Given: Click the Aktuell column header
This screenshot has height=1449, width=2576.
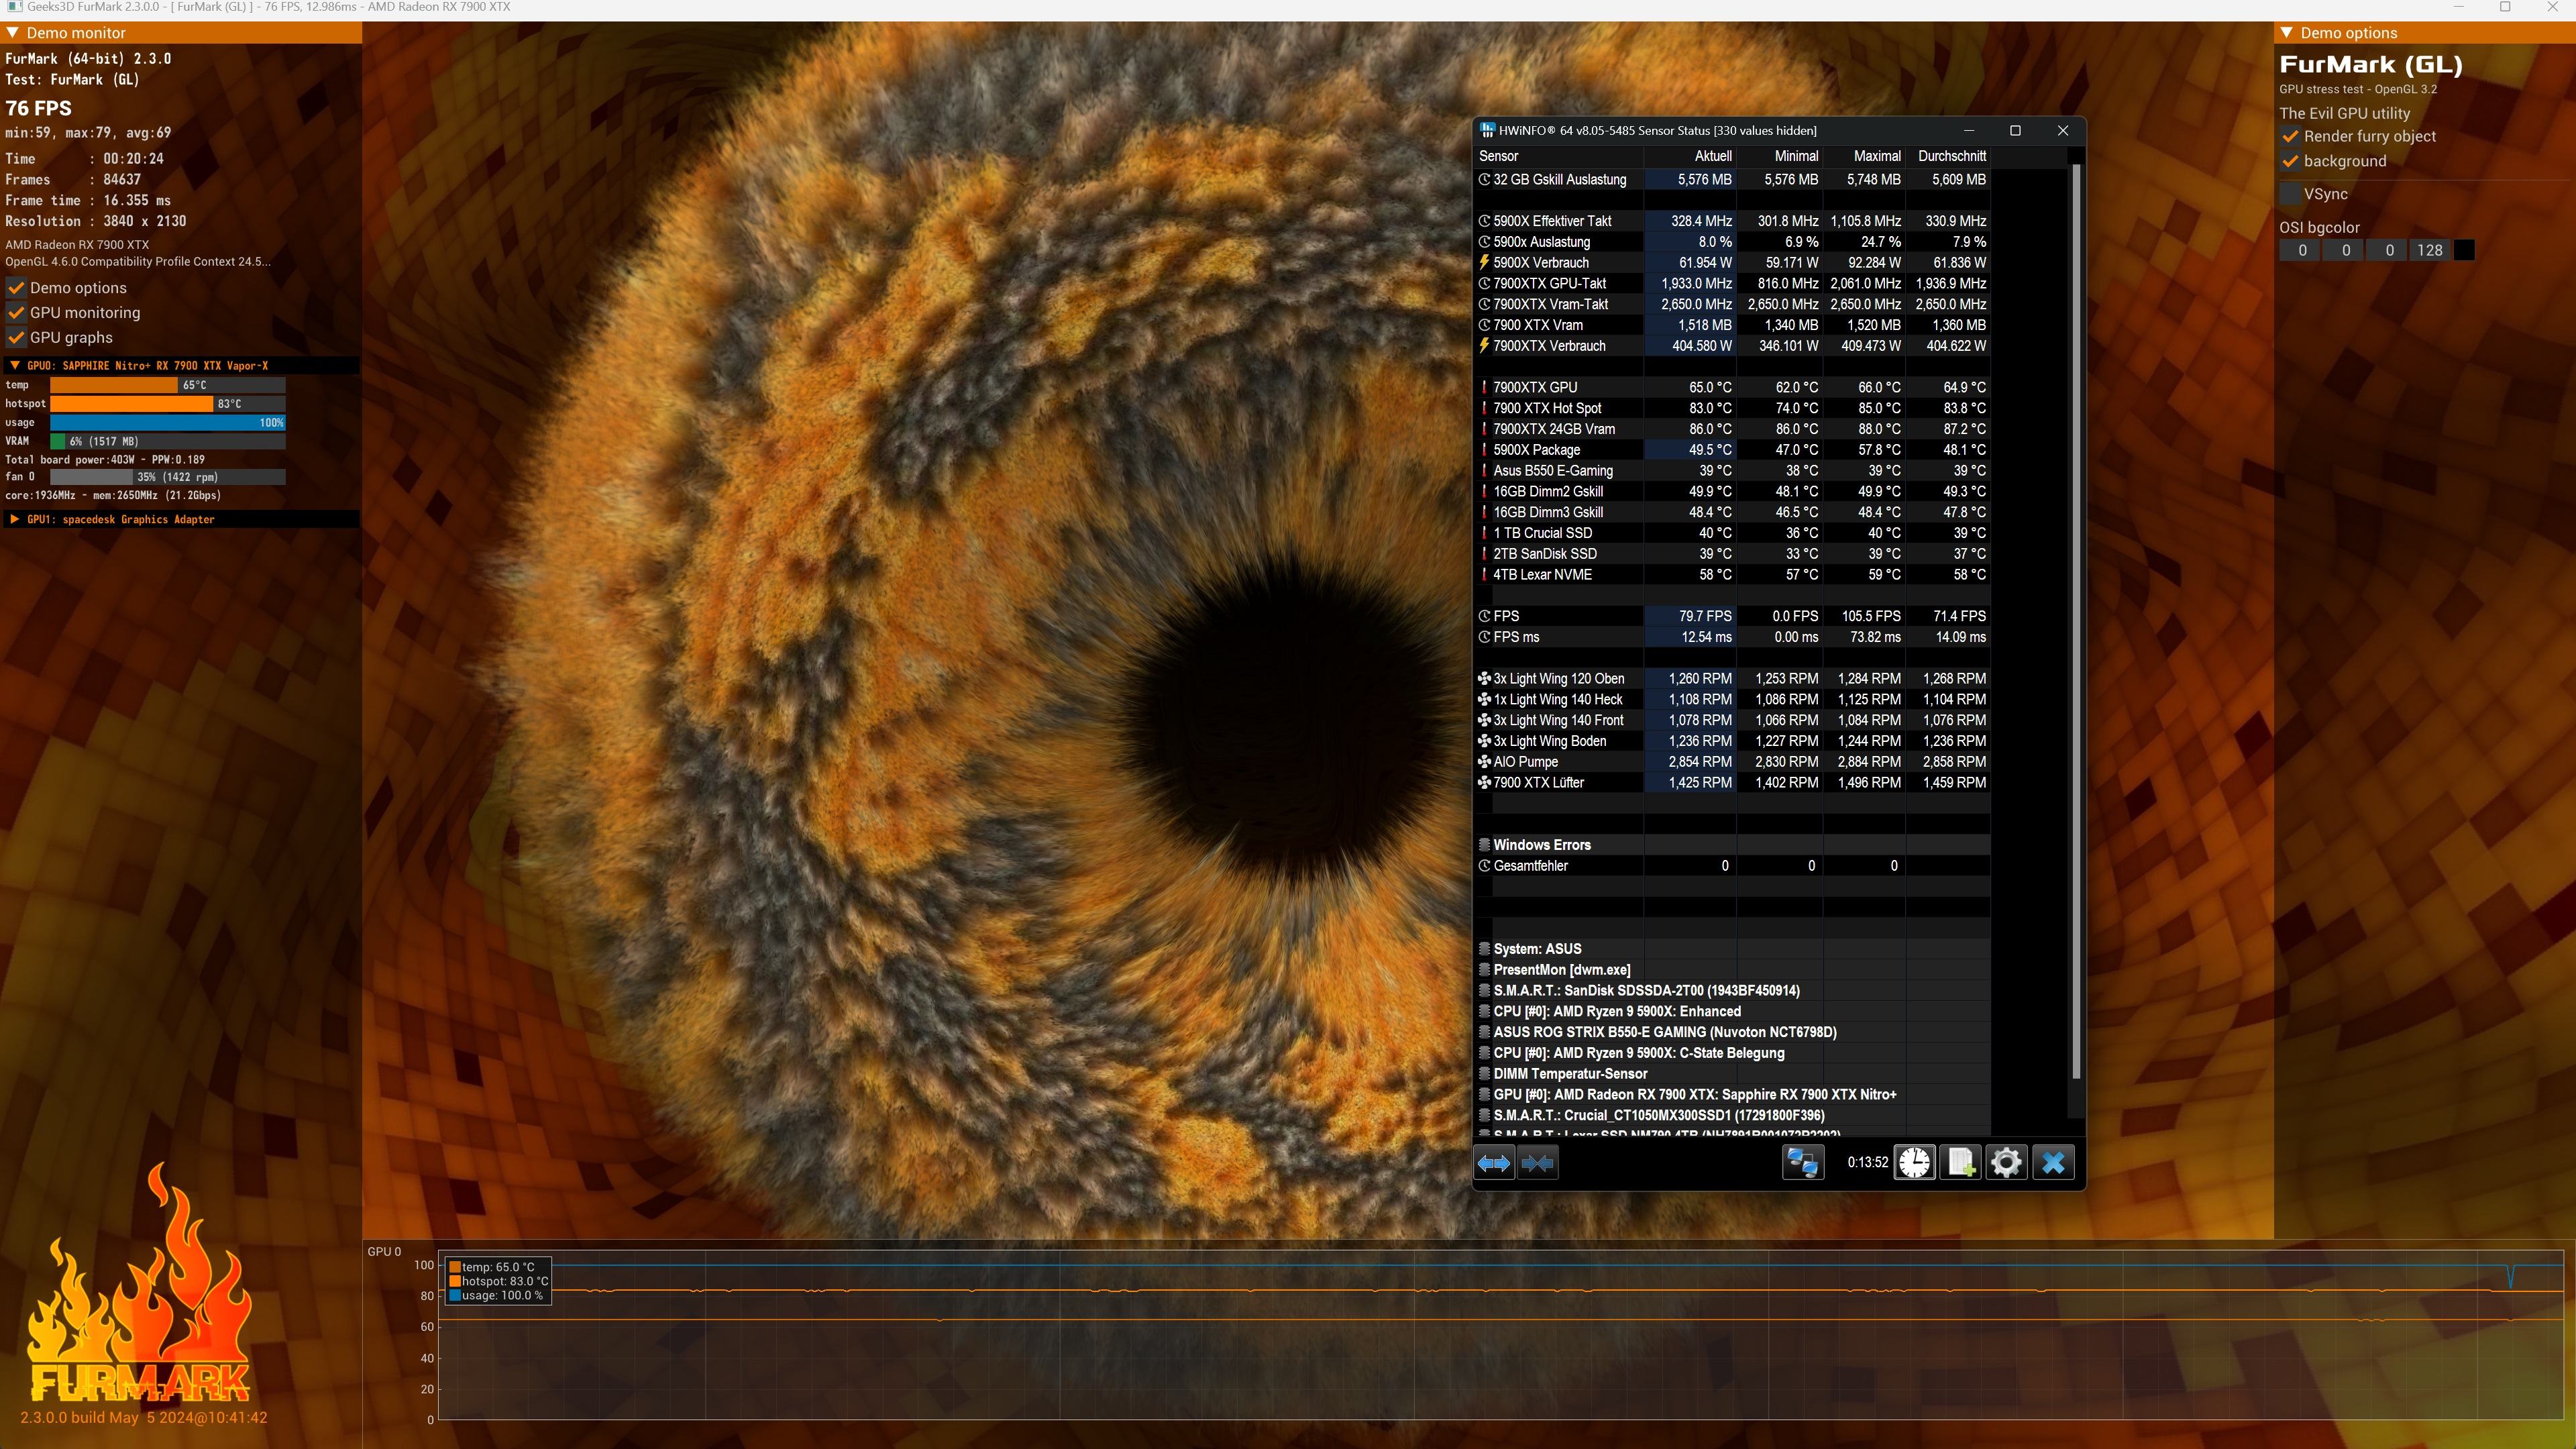Looking at the screenshot, I should coord(1712,157).
